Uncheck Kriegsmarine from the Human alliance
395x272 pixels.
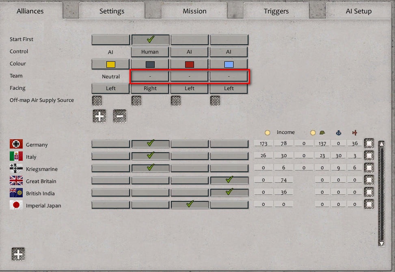pos(150,168)
